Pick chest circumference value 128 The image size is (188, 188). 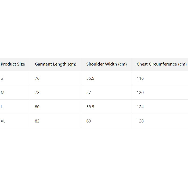[x=140, y=121]
